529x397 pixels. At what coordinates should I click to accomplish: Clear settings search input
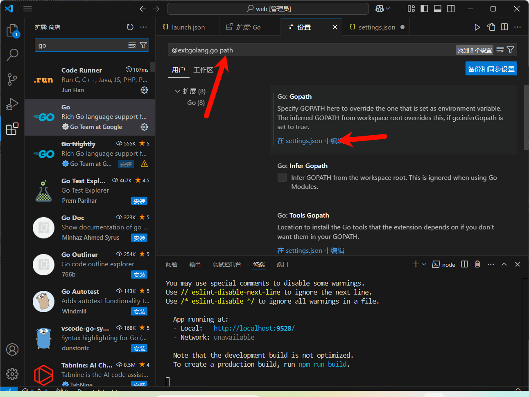[500, 50]
